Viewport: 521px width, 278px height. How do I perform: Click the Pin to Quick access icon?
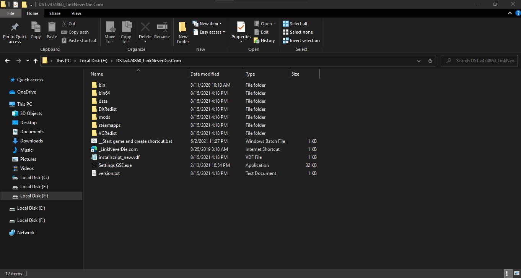click(x=15, y=27)
